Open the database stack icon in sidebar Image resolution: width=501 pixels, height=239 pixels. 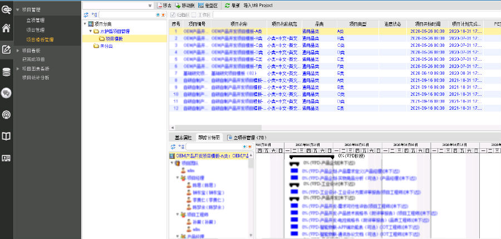6,71
